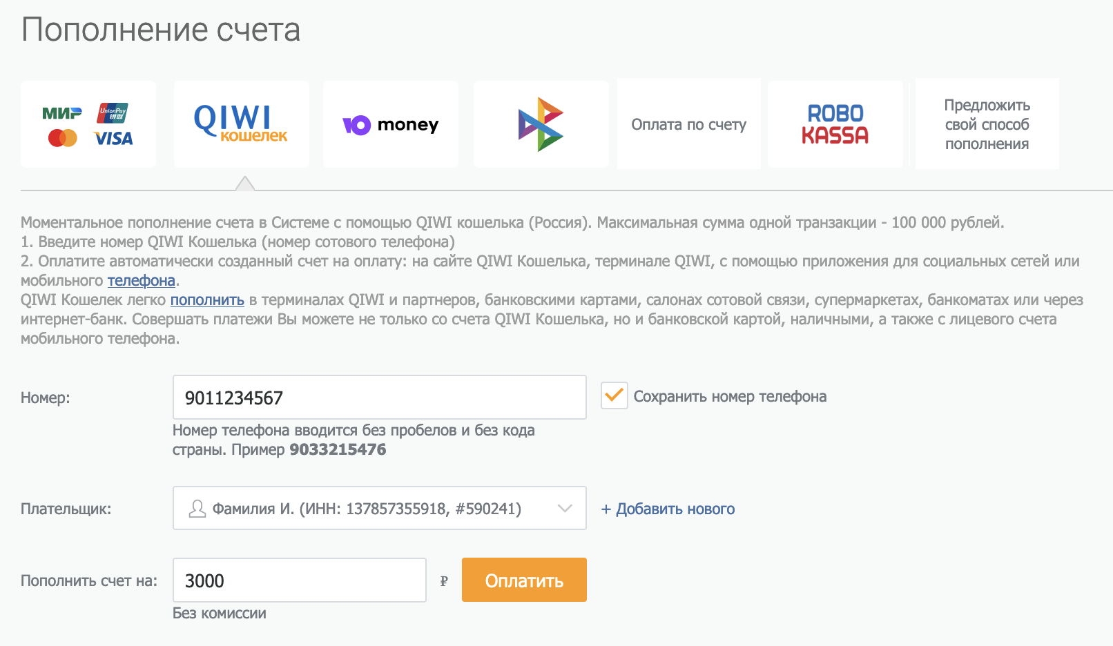Pick the colorful triangle logo payment method
Image resolution: width=1113 pixels, height=646 pixels.
(x=541, y=124)
